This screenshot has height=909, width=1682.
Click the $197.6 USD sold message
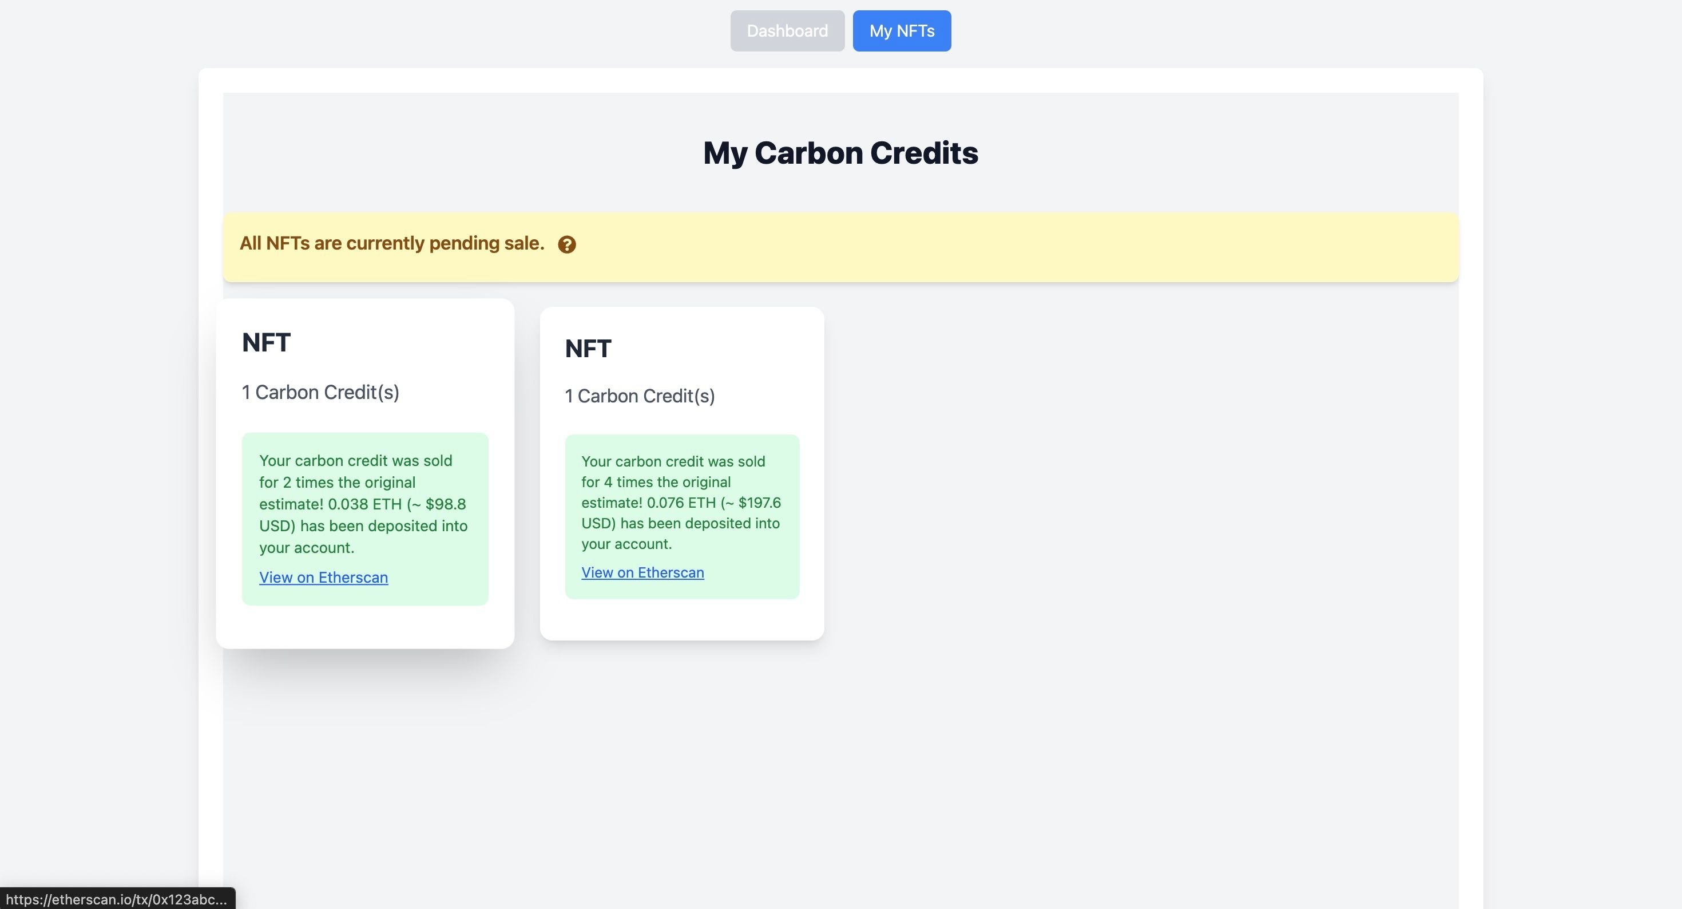[681, 503]
